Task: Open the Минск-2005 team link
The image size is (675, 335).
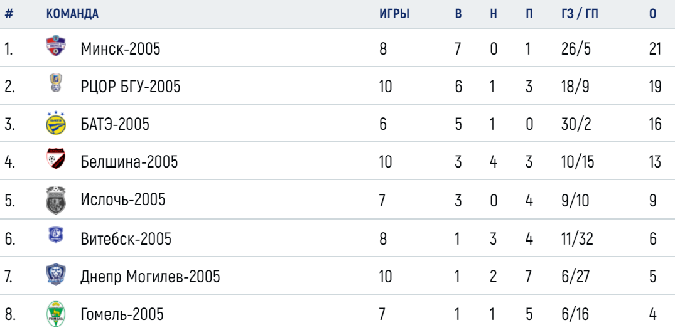Action: click(120, 49)
